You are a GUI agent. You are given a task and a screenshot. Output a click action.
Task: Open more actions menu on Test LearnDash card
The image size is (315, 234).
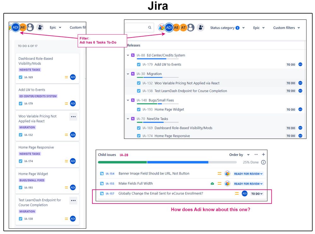coord(73,201)
